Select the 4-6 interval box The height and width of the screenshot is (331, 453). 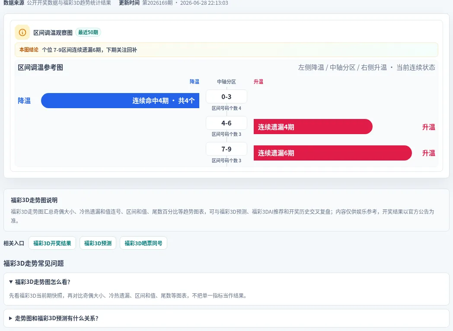coord(226,123)
